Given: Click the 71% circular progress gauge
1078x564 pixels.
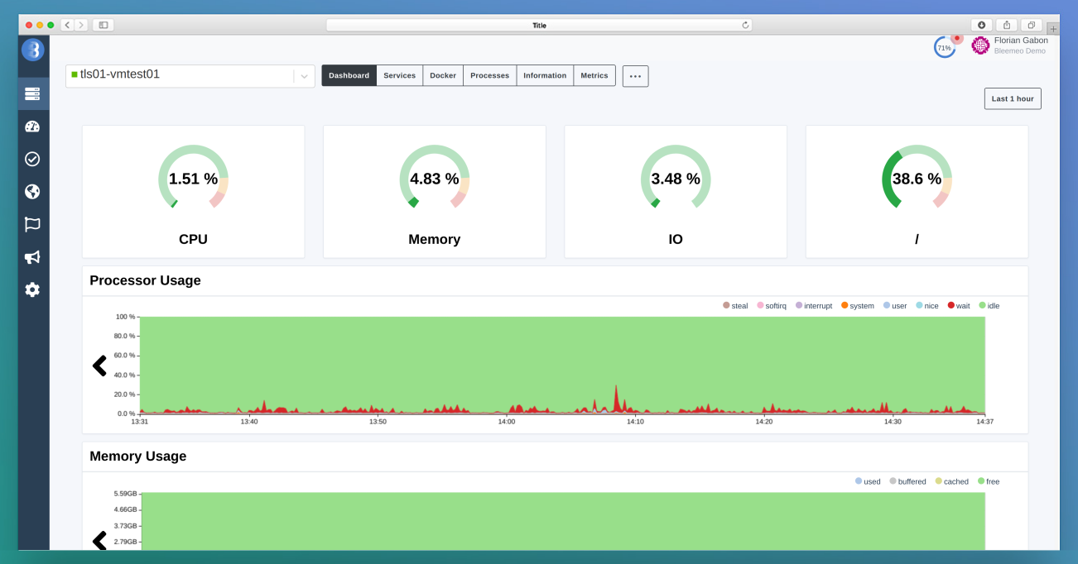Looking at the screenshot, I should 945,47.
